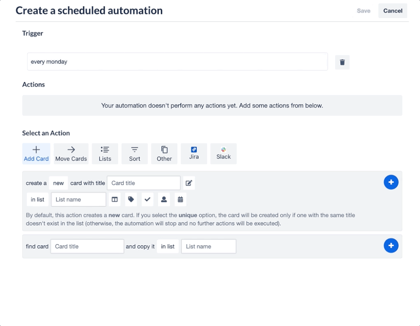The image size is (420, 326).
Task: Add a checklist using the checkmark icon
Action: 147,200
